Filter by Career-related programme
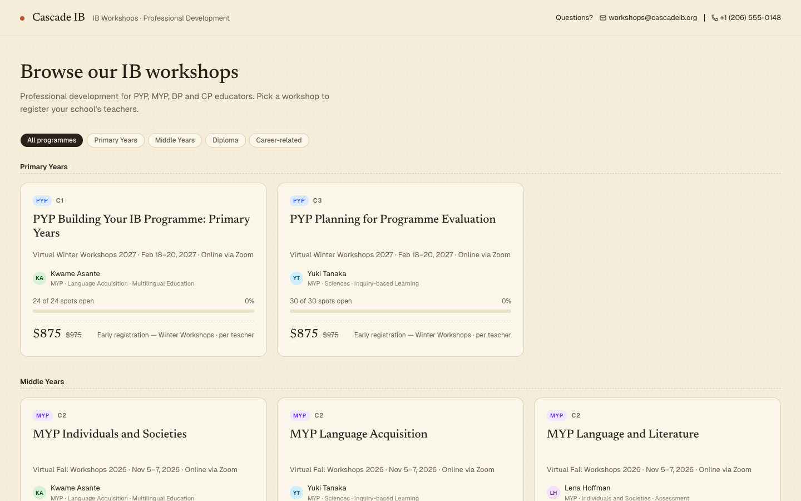The width and height of the screenshot is (801, 501). [279, 140]
